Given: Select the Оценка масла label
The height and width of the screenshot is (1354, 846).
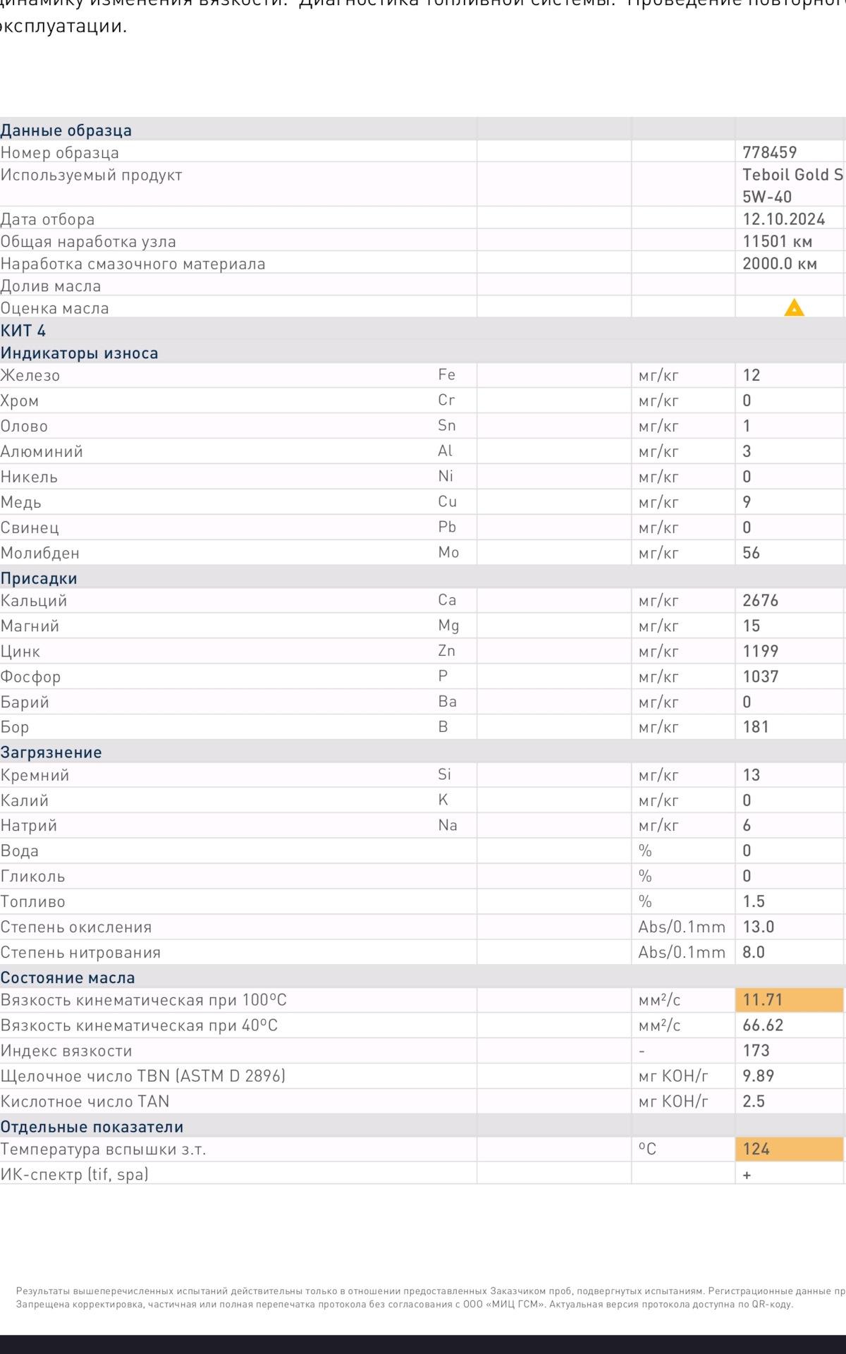Looking at the screenshot, I should tap(55, 308).
